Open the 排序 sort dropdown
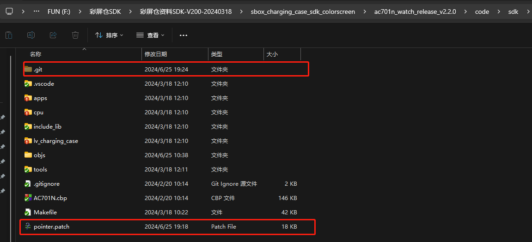The width and height of the screenshot is (532, 242). coord(109,35)
